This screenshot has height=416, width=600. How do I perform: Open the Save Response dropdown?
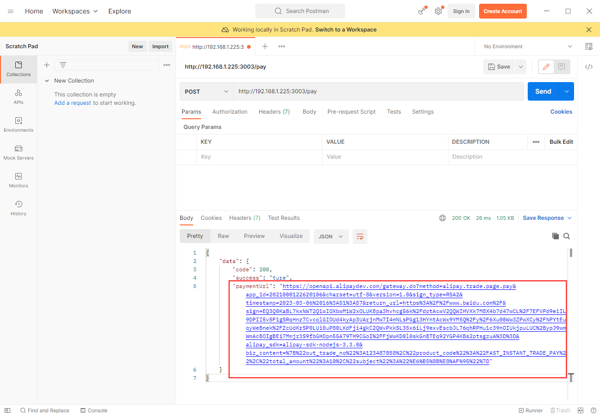coord(547,218)
